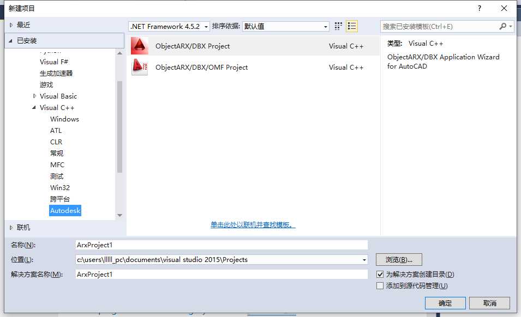
Task: Click the 名称 input field
Action: (221, 245)
